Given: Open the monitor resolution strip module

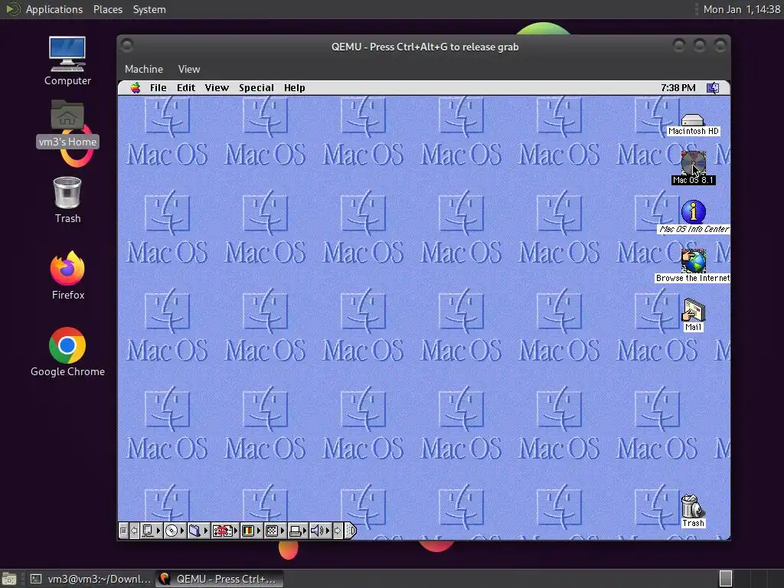Looking at the screenshot, I should (x=275, y=531).
